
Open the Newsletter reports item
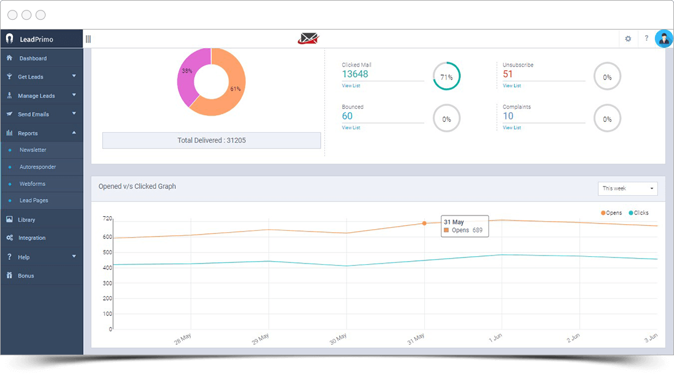point(33,150)
